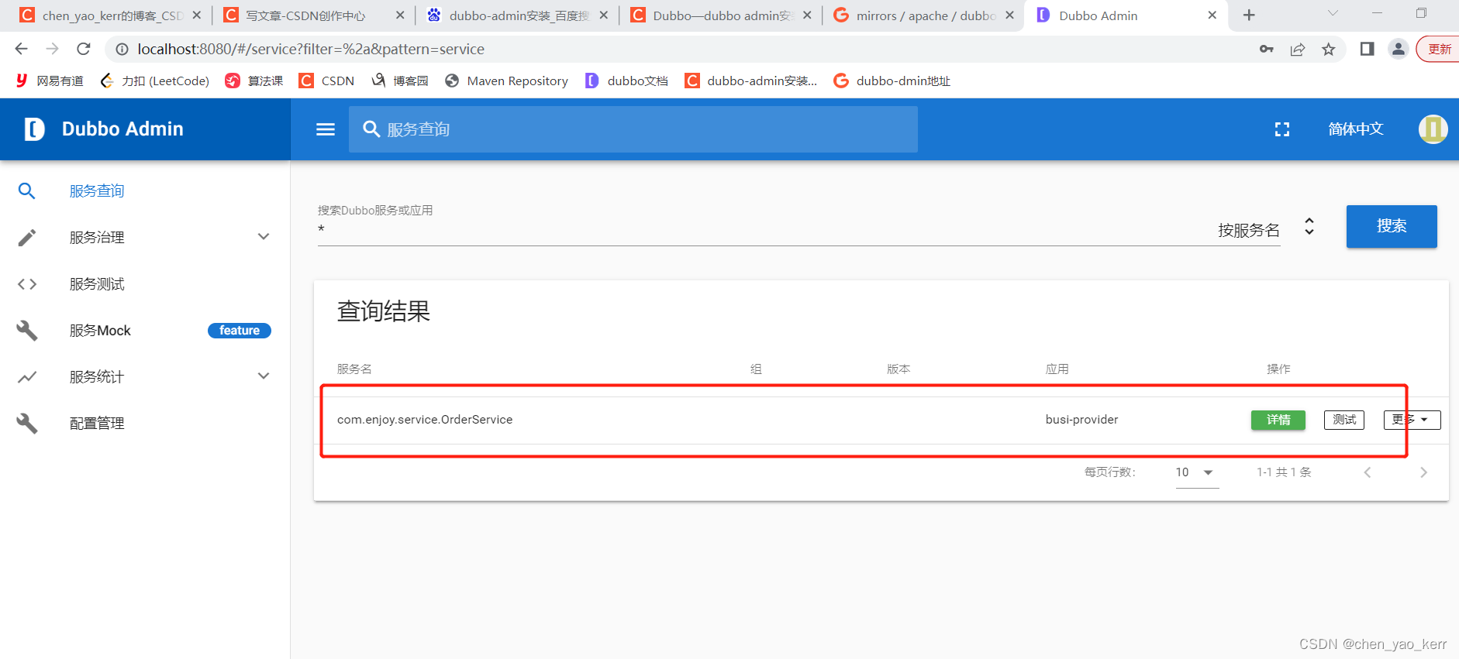Image resolution: width=1459 pixels, height=659 pixels.
Task: Open the 网易有道 bookmark
Action: point(49,81)
